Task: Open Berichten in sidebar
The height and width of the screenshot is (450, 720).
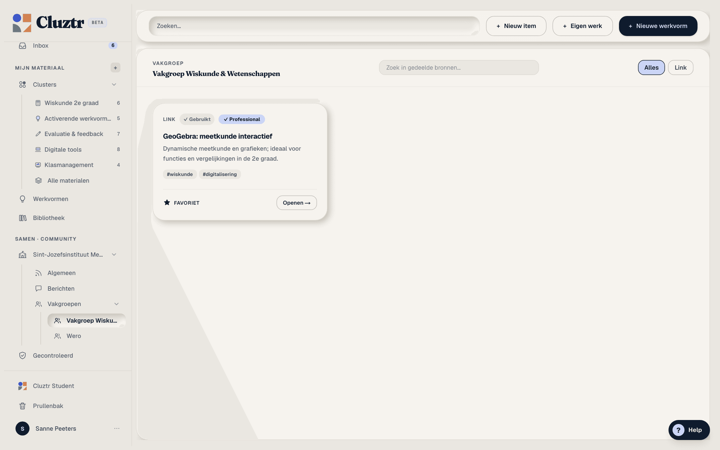Action: pos(61,289)
